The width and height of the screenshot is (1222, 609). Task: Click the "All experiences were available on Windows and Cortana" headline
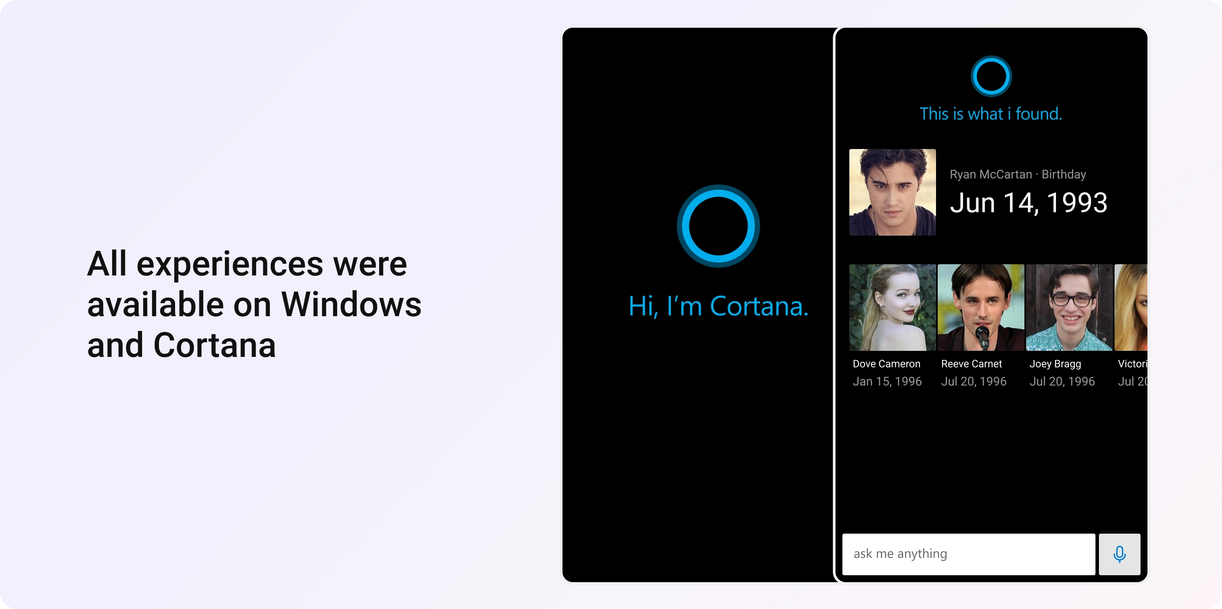coord(254,304)
